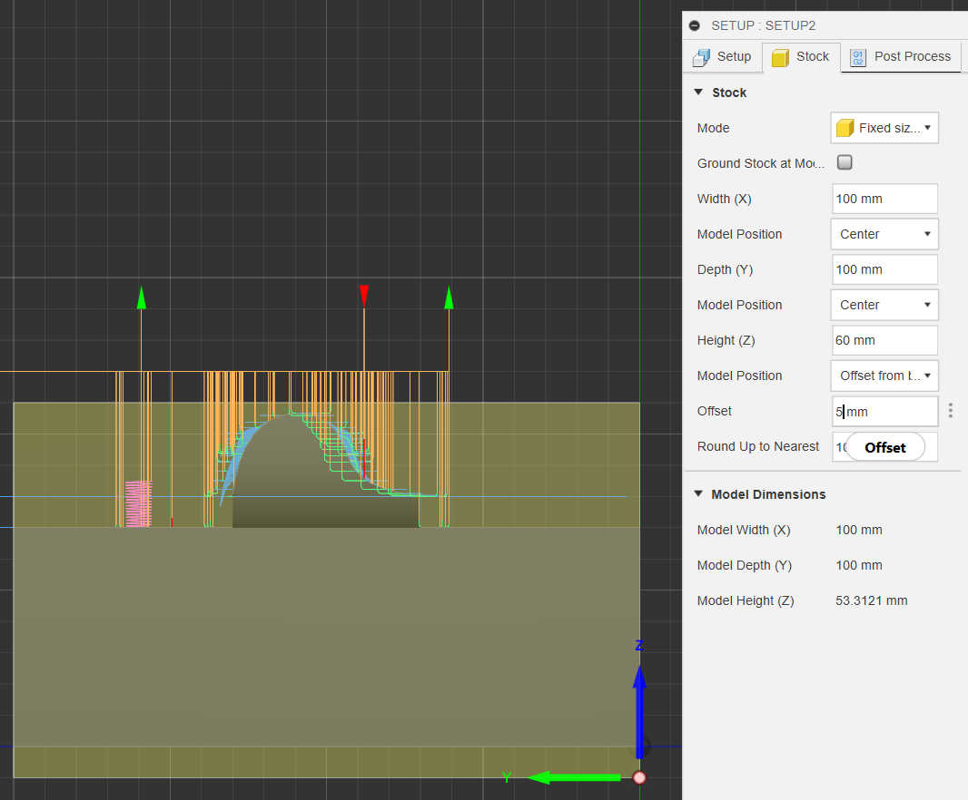Click the green Y axis arrow
Viewport: 968px width, 800px height.
pyautogui.click(x=572, y=777)
